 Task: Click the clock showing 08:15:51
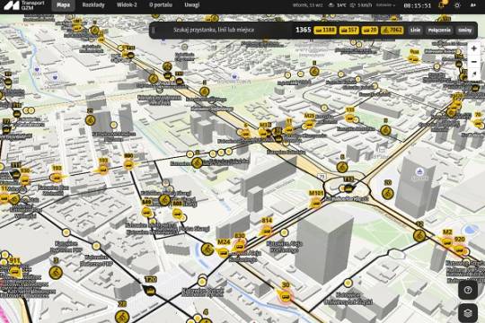click(418, 5)
